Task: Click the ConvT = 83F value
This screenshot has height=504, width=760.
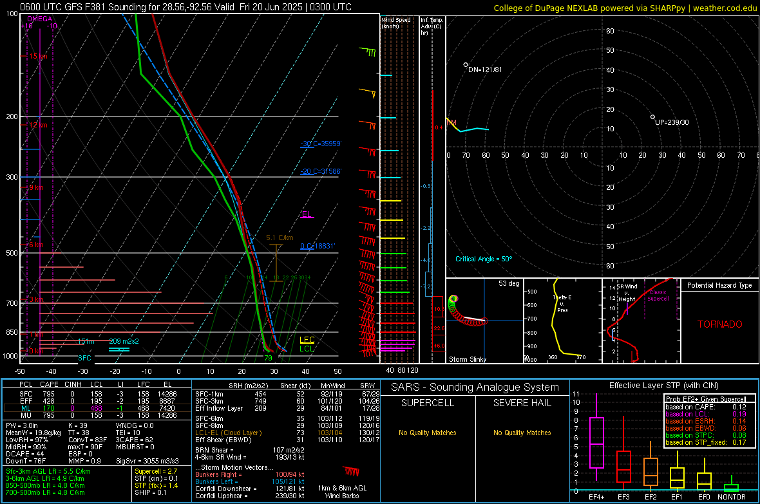Action: point(88,440)
